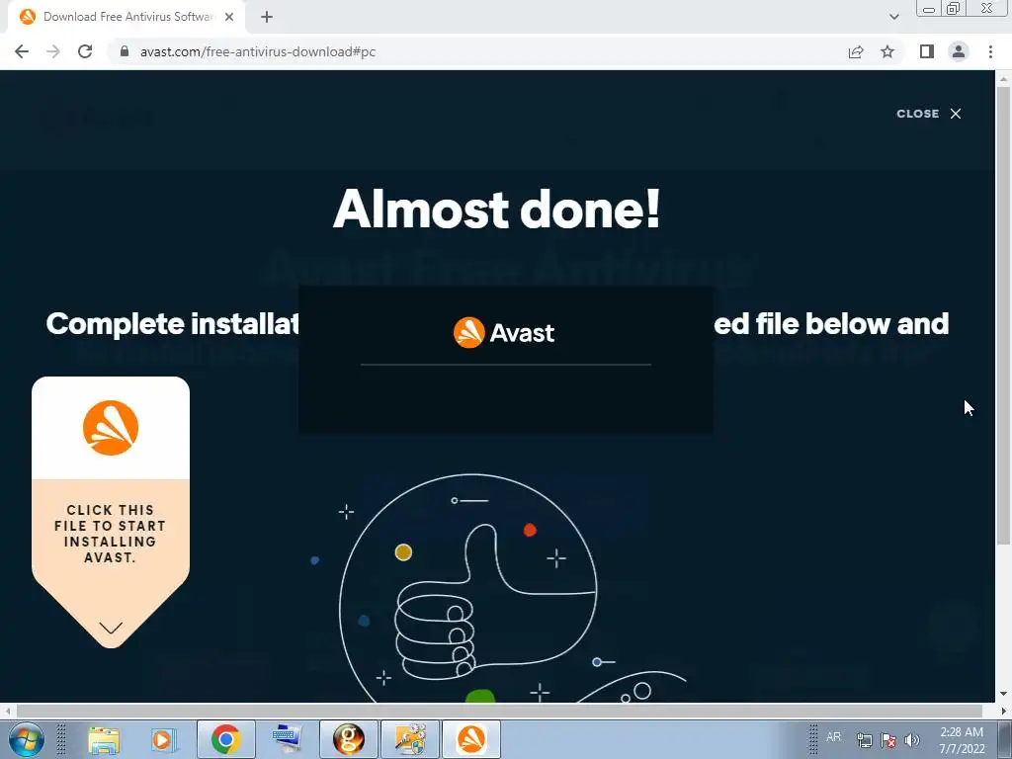Share this page from the address bar

point(856,51)
